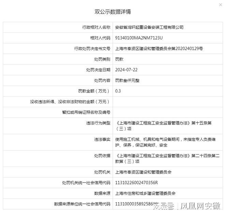Select the date 2024-07-22

[x=126, y=70]
